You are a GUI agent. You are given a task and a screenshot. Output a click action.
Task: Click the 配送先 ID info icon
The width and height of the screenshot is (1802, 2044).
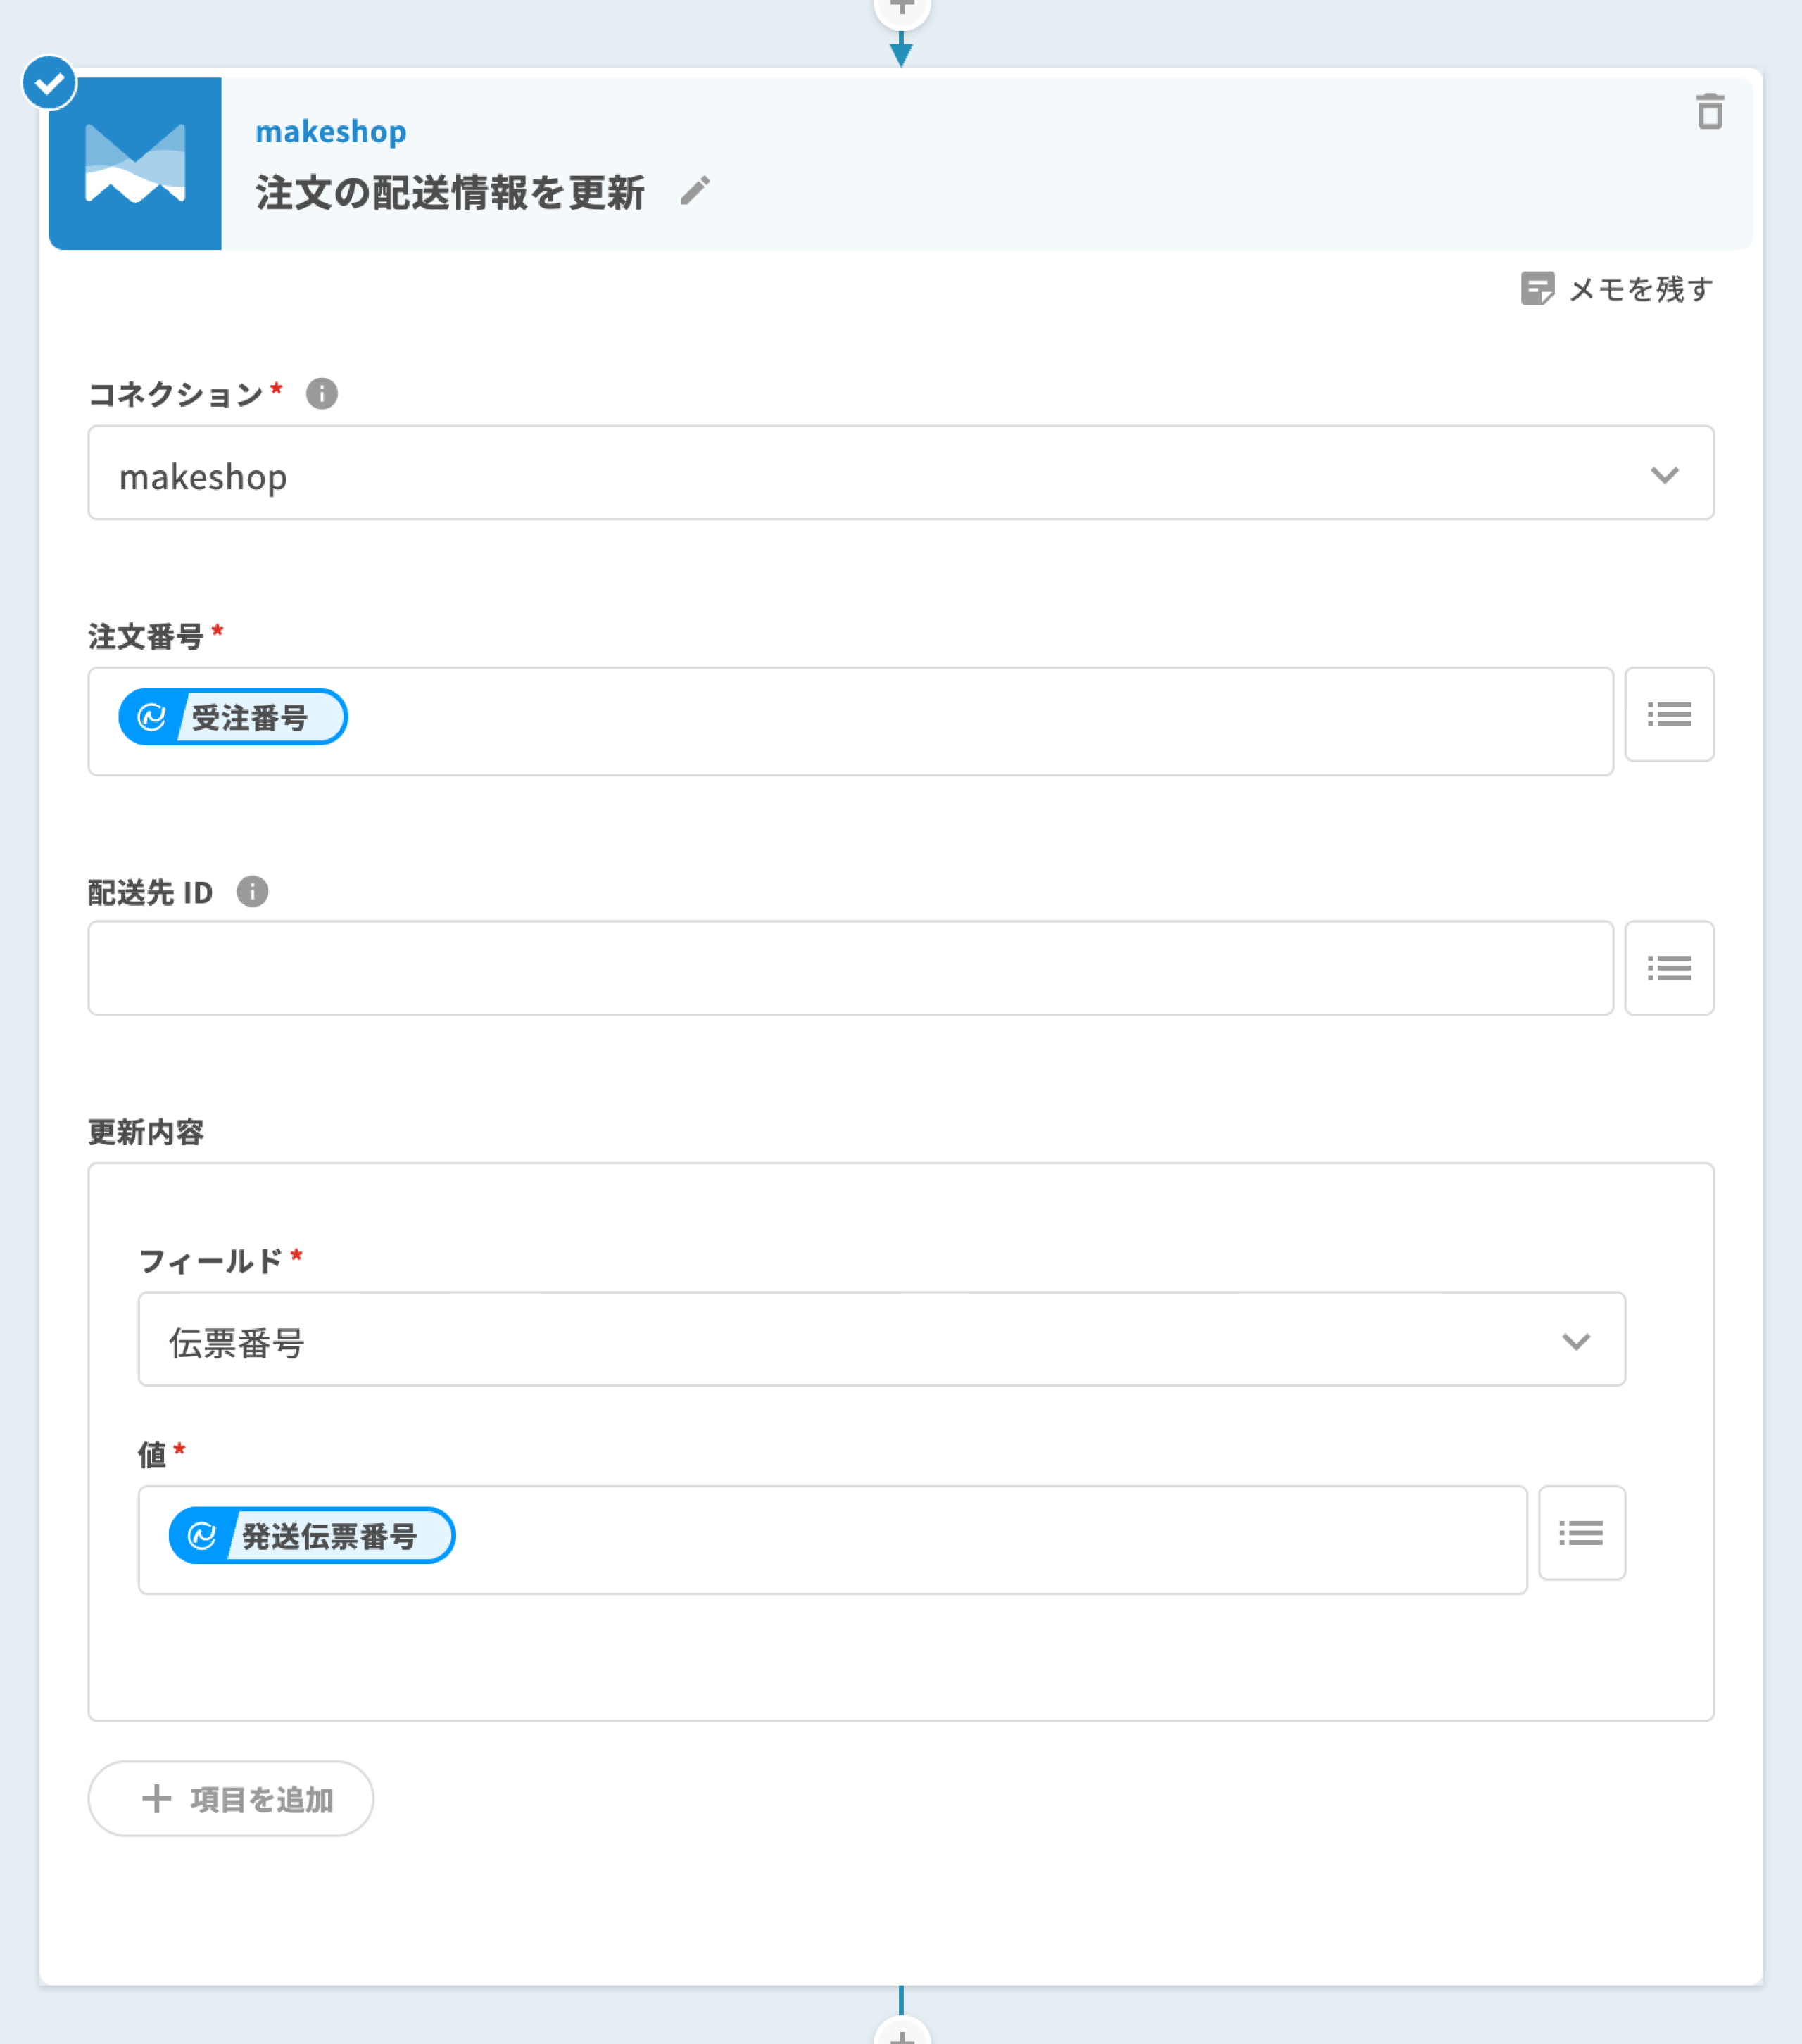click(x=252, y=891)
